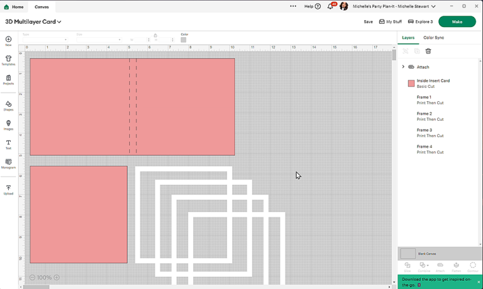
Task: Click the Slice tool
Action: pyautogui.click(x=408, y=267)
